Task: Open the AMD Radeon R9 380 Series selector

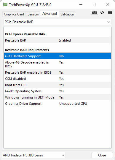Action: (34, 155)
